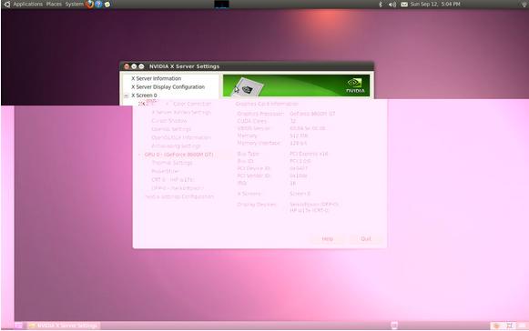529x331 pixels.
Task: Click NVIDIA X Server Settings taskbar button
Action: [x=64, y=326]
